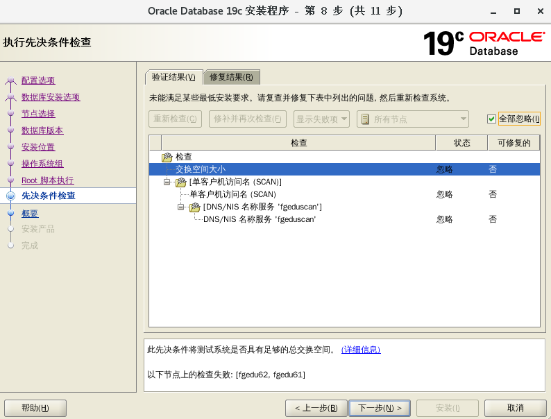Go to the 操作系统组 step

click(x=42, y=164)
